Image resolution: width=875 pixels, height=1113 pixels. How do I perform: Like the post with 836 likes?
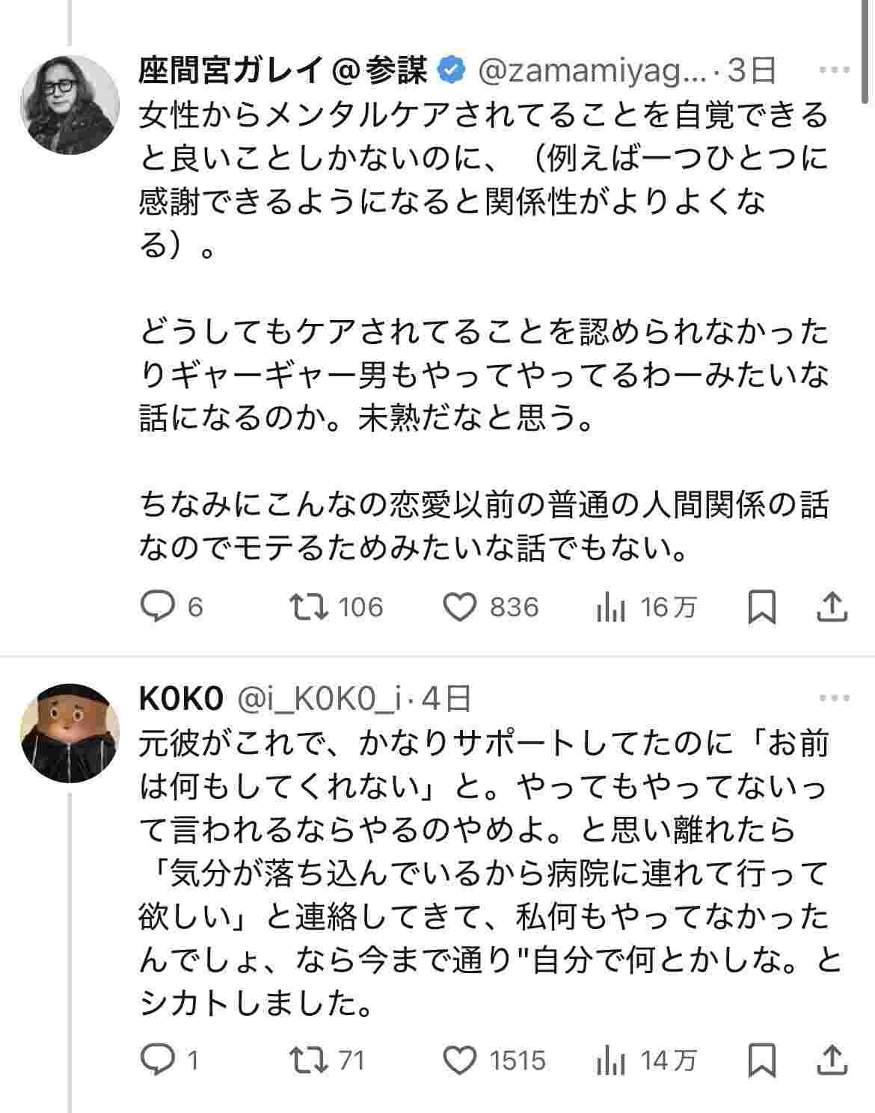(x=460, y=607)
